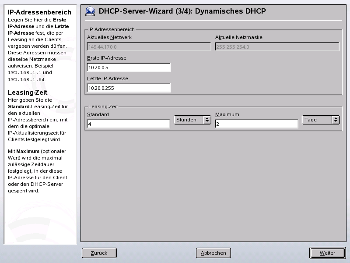
Task: Click the down arrow on Tage selector
Action: [336, 122]
